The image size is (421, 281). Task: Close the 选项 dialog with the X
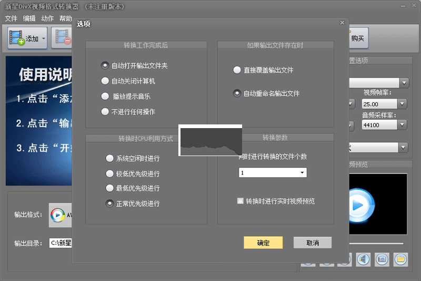pyautogui.click(x=342, y=23)
